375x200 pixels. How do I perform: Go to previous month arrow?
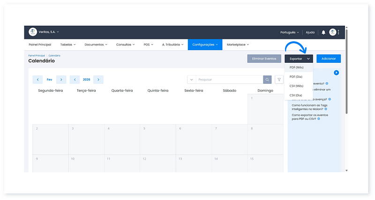(37, 80)
